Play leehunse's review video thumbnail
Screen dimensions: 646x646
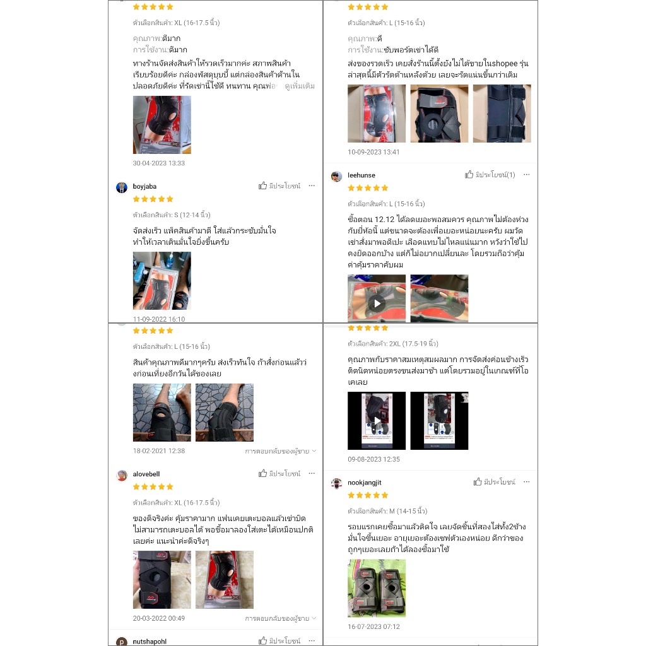(x=377, y=298)
